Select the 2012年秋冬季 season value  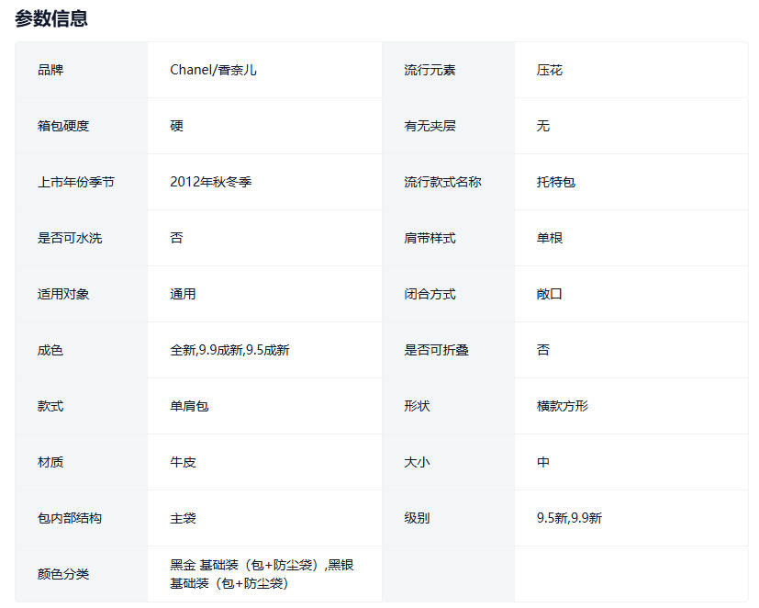[210, 182]
